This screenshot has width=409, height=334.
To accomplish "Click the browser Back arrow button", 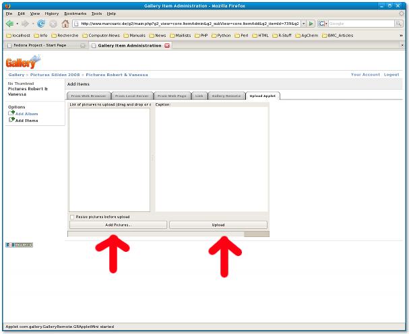I will tap(9, 24).
